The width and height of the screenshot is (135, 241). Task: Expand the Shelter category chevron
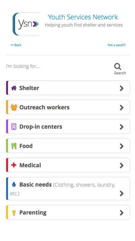point(122,88)
